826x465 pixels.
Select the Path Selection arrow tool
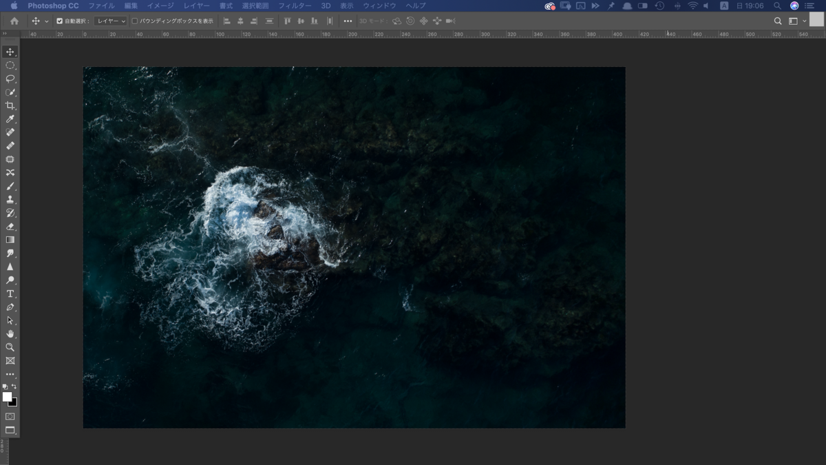[10, 320]
